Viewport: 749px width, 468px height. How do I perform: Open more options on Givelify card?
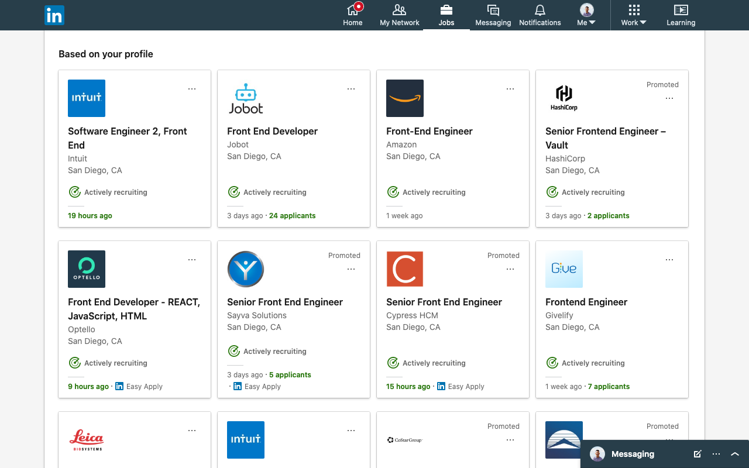coord(669,260)
